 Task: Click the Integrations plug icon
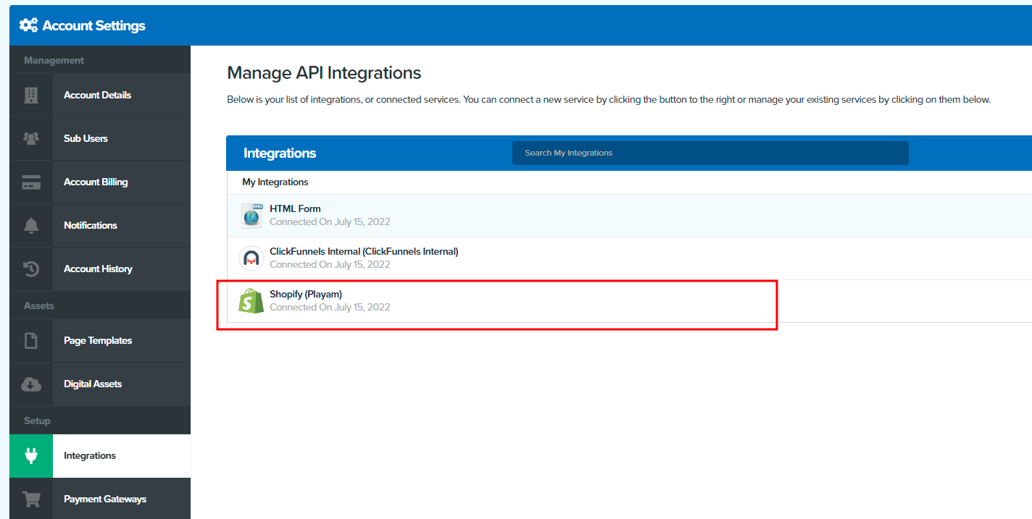tap(31, 455)
